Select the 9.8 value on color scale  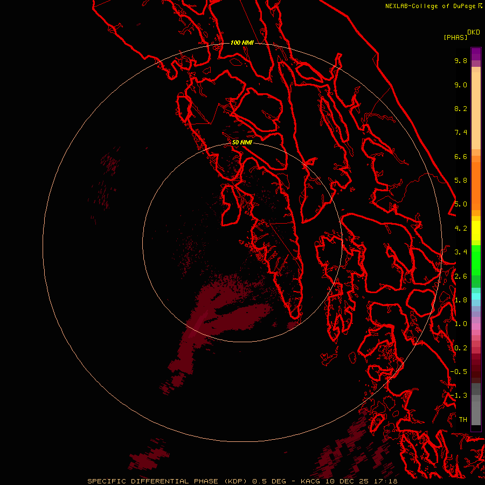click(461, 60)
